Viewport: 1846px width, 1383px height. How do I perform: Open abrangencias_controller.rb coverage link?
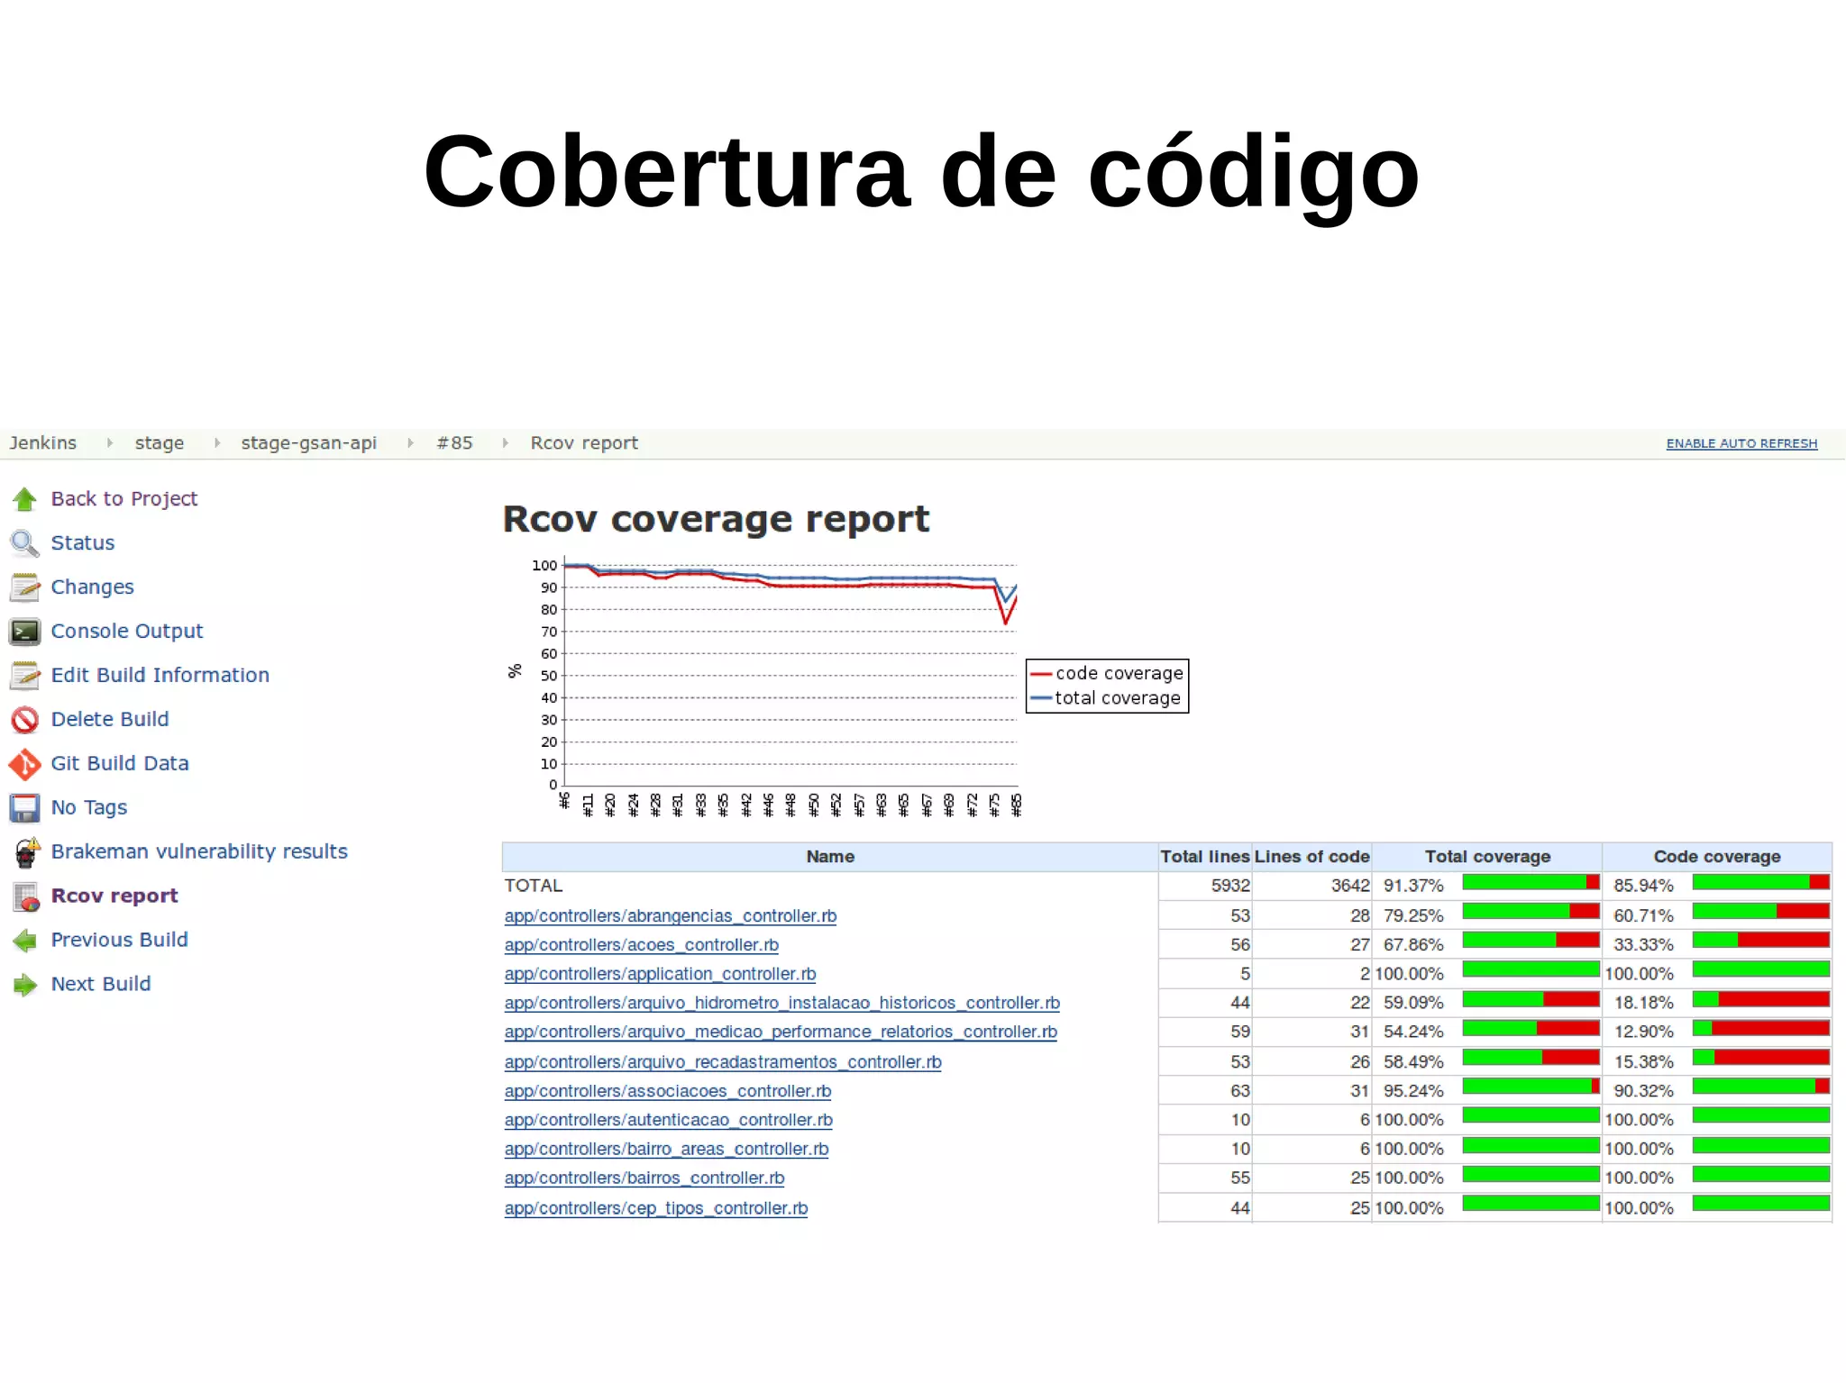tap(671, 916)
